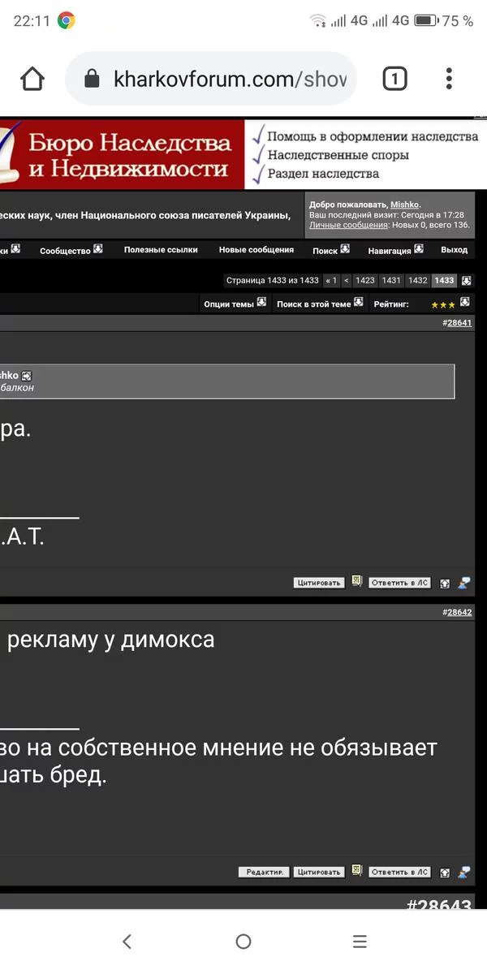Click Цитировать in post #28641
The height and width of the screenshot is (974, 487).
[x=319, y=583]
